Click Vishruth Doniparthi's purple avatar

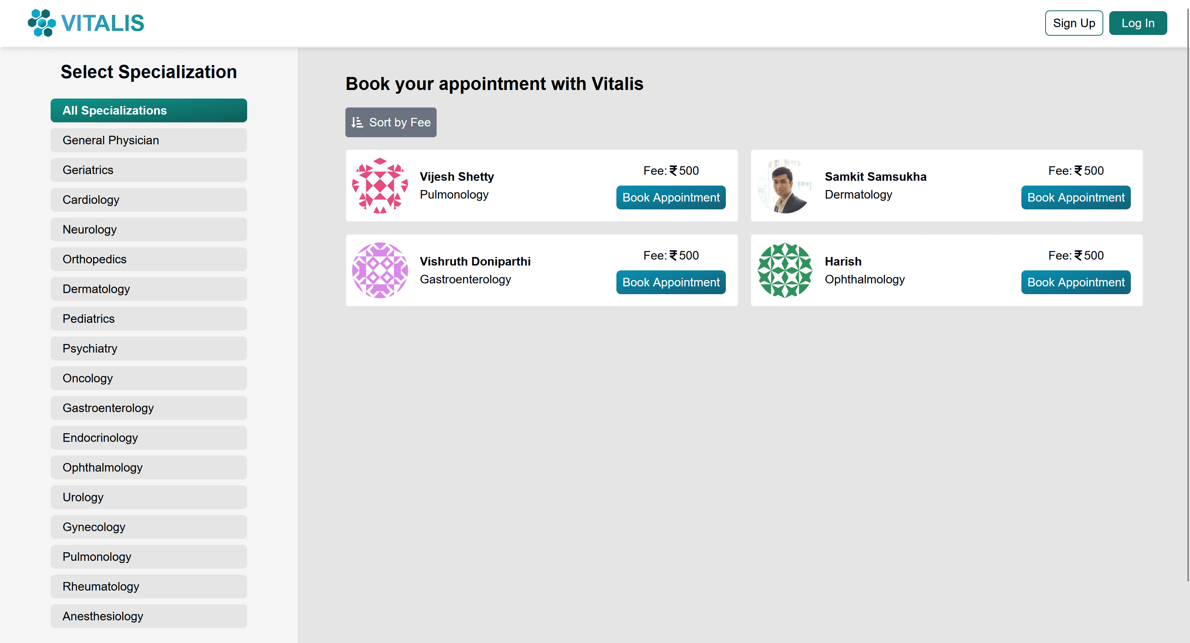tap(380, 270)
